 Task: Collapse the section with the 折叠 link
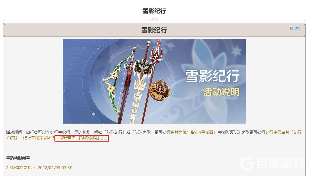coord(295,28)
